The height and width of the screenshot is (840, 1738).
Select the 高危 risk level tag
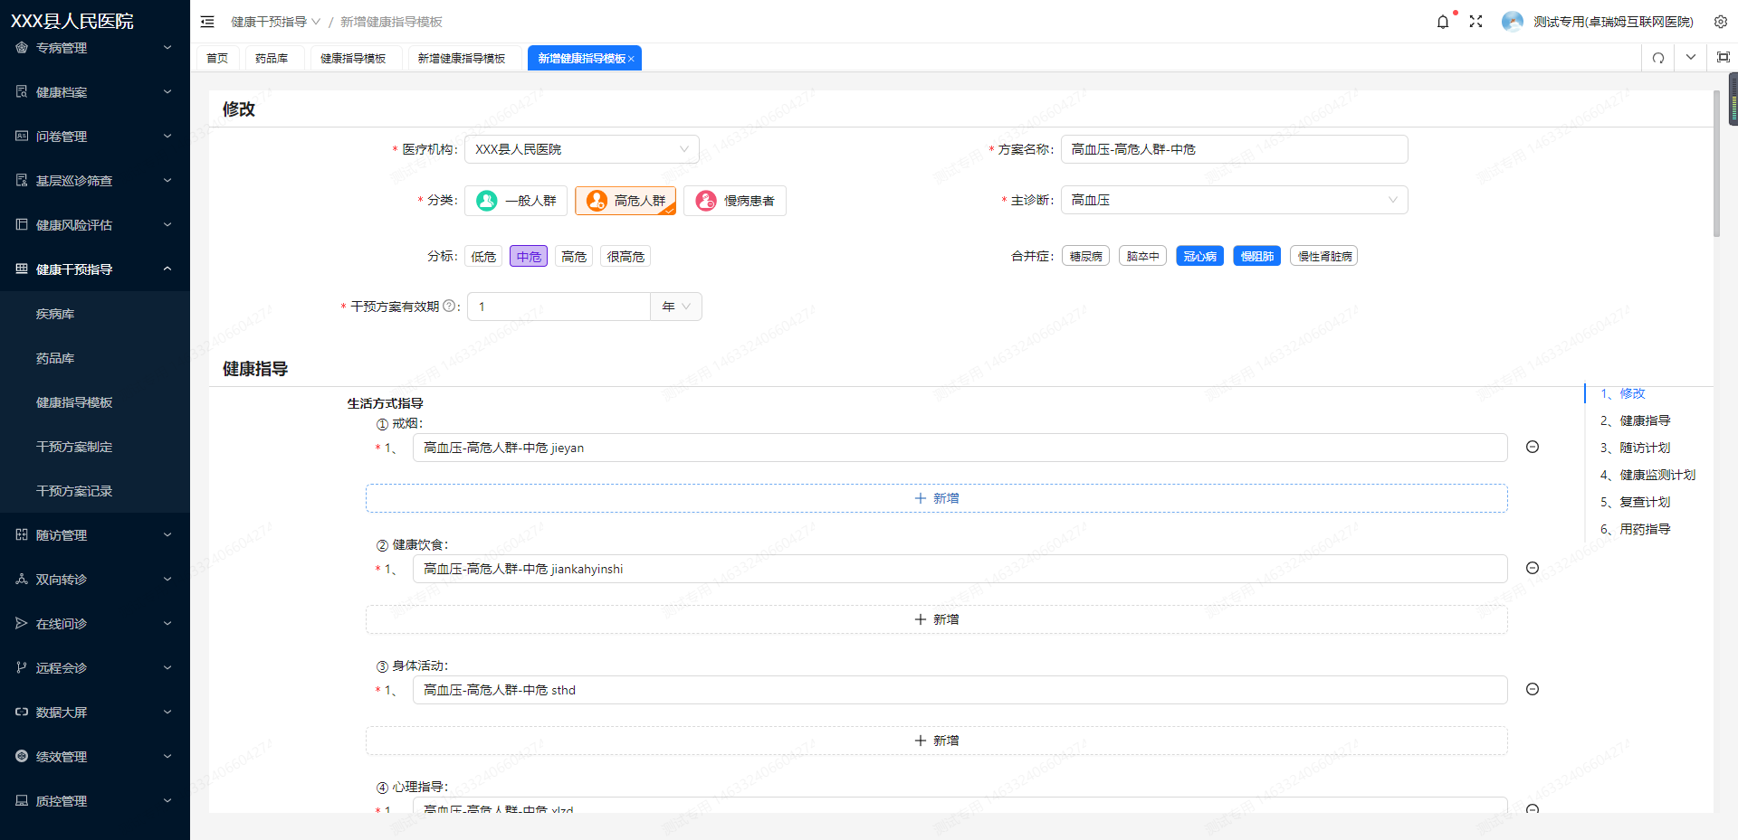[574, 257]
